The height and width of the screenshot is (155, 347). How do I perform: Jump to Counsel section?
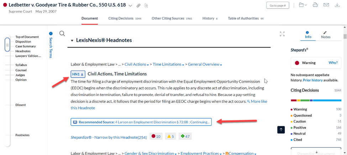21,70
